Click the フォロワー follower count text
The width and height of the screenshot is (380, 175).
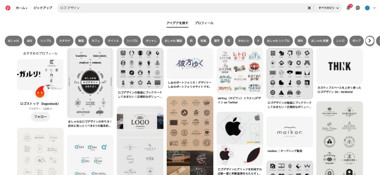[40, 109]
